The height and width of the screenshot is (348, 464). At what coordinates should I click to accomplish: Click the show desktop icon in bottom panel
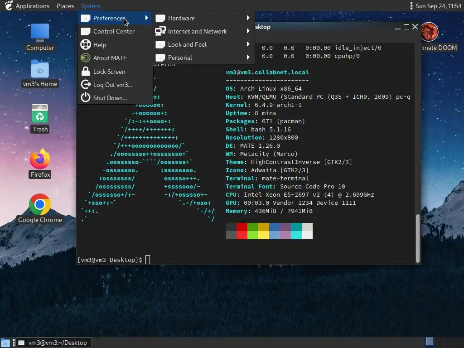5,343
